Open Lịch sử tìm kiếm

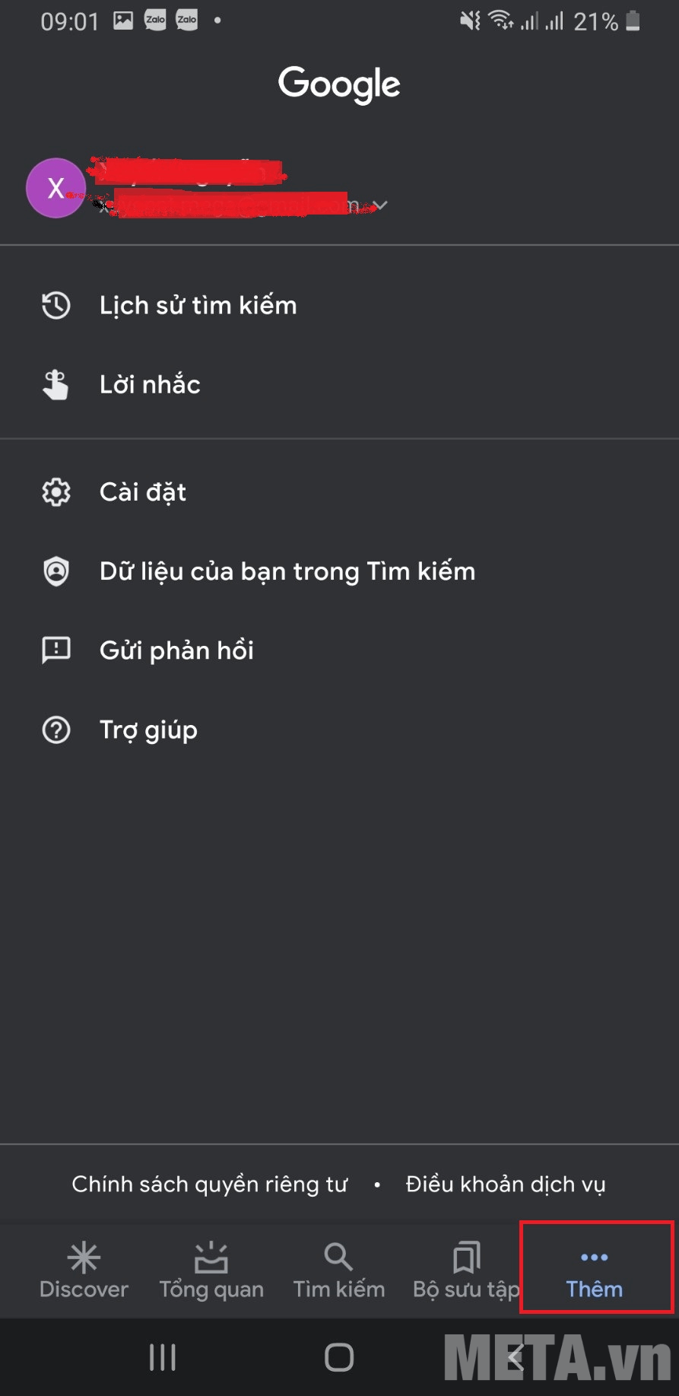pos(198,306)
